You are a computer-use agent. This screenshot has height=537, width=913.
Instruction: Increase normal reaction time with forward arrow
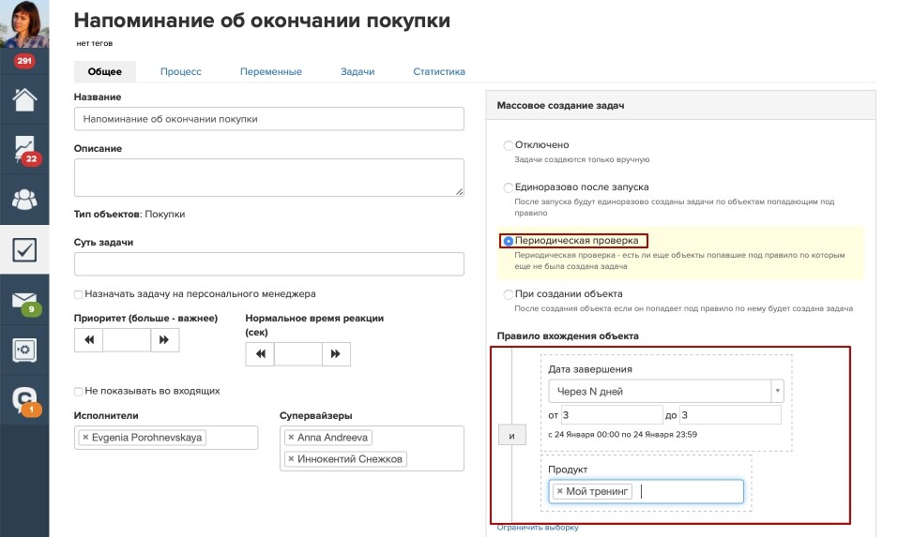[x=336, y=353]
